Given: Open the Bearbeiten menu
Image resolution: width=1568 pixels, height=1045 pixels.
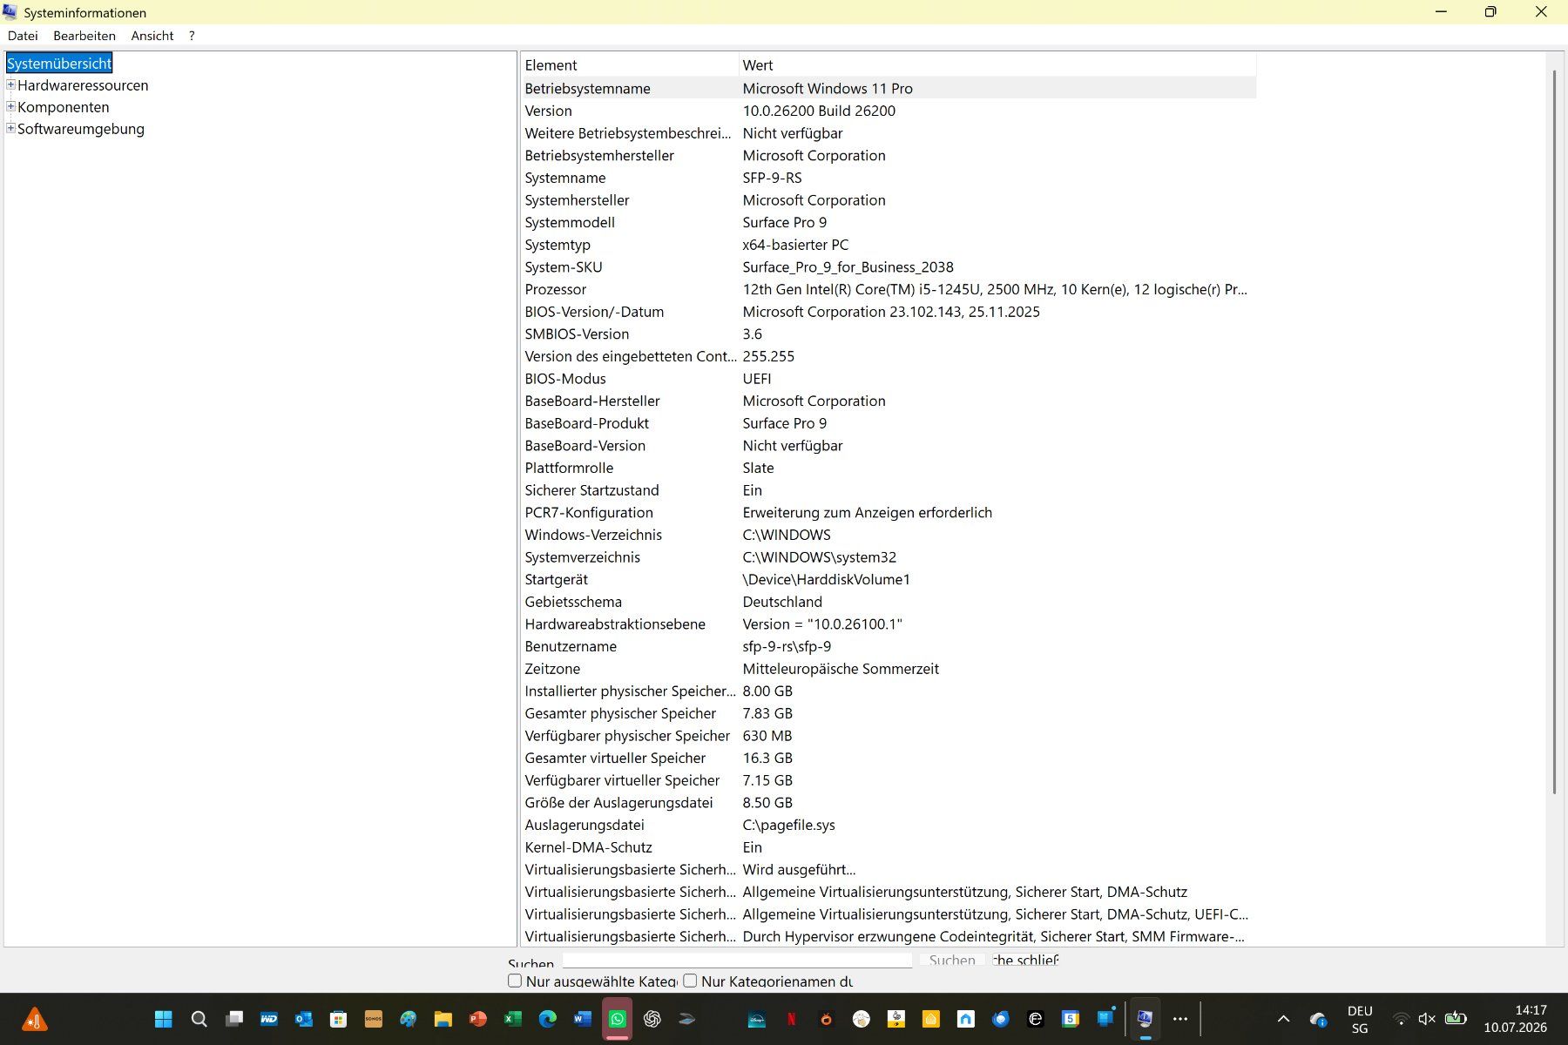Looking at the screenshot, I should click(x=84, y=36).
